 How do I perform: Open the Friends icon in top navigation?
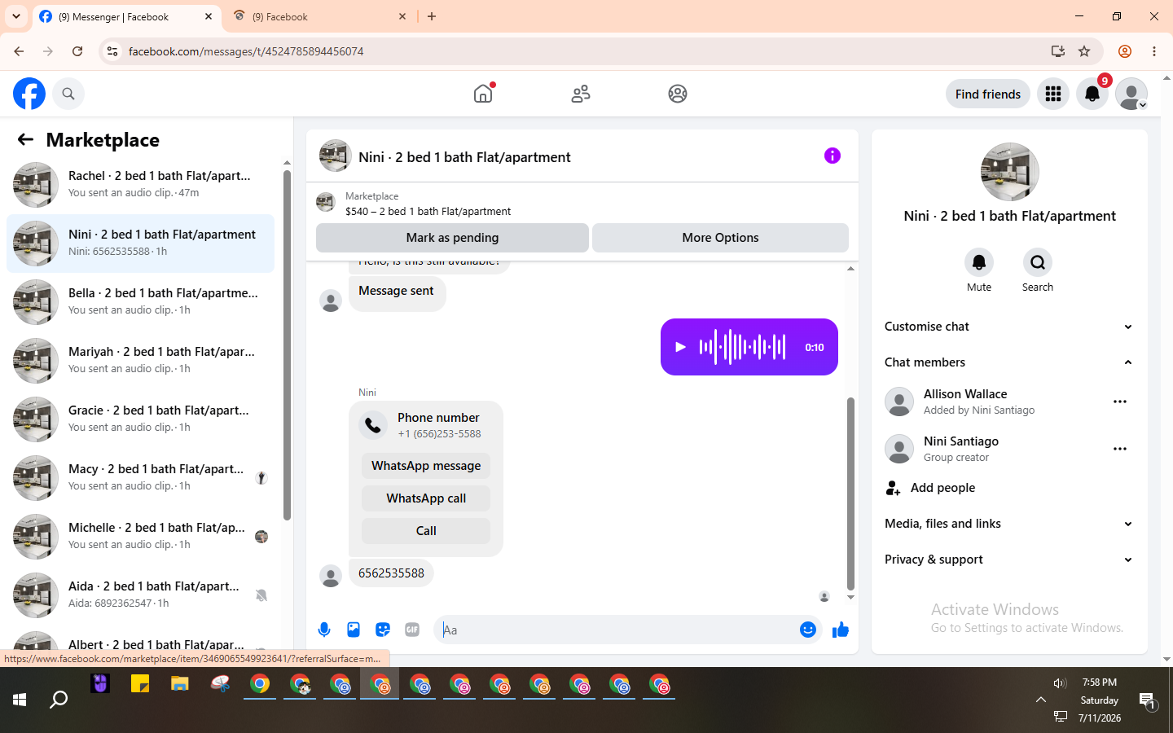pos(581,94)
